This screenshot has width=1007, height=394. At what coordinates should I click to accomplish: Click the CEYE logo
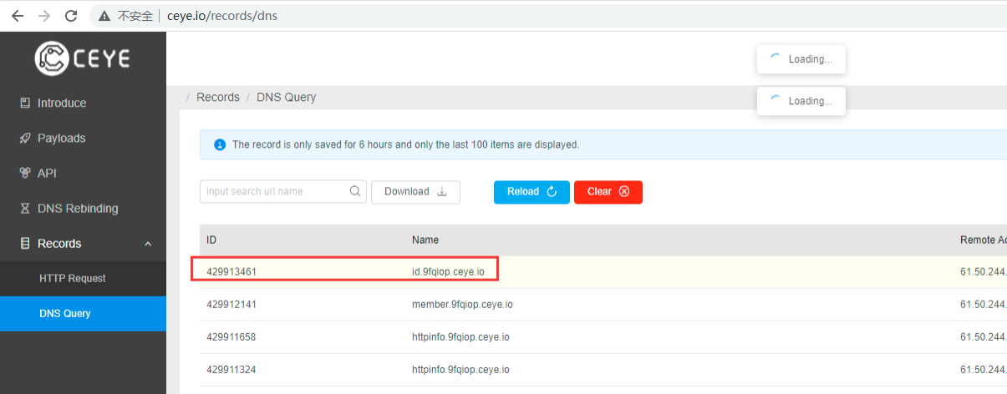(82, 58)
